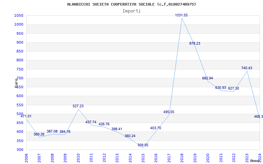This screenshot has width=263, height=164.
Task: Select the 878.23 data label
Action: 195,43
